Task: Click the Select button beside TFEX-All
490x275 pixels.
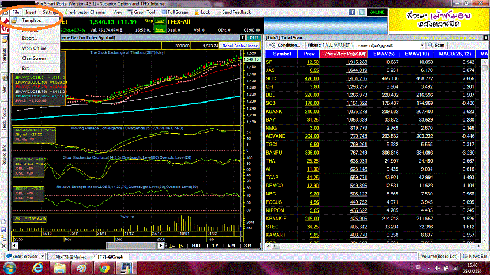Action: click(x=160, y=29)
